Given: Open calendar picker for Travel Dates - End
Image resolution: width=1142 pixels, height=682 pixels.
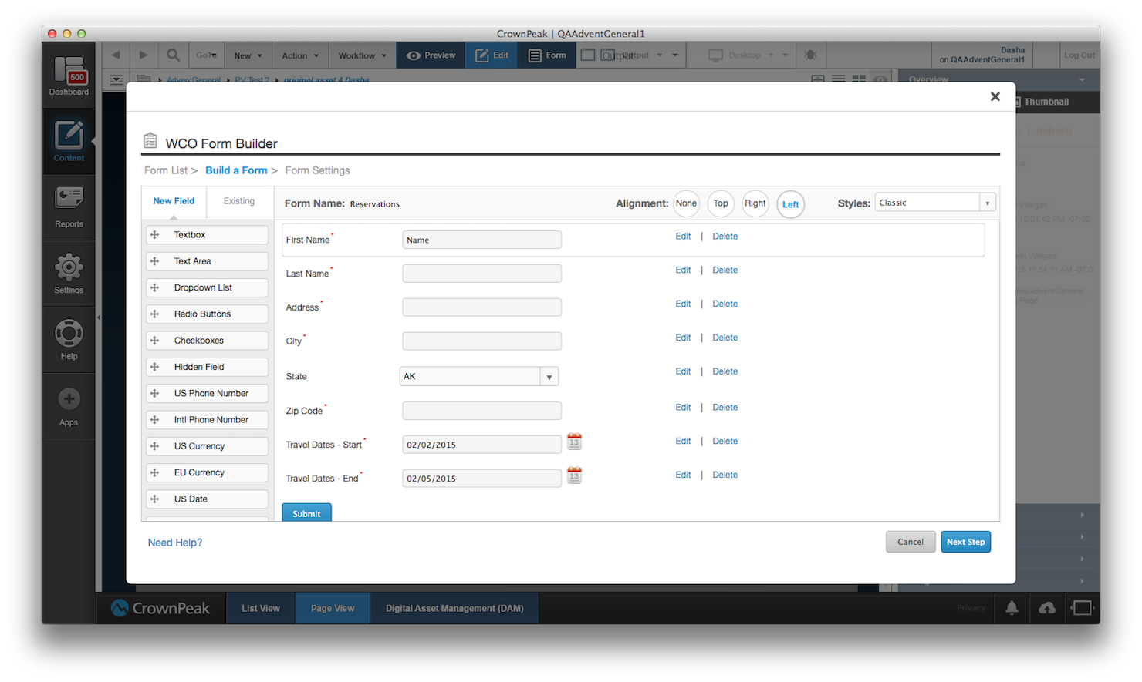Looking at the screenshot, I should pos(574,475).
